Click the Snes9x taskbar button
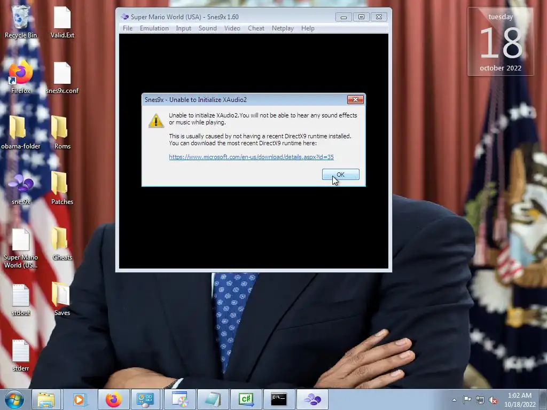 coord(312,399)
